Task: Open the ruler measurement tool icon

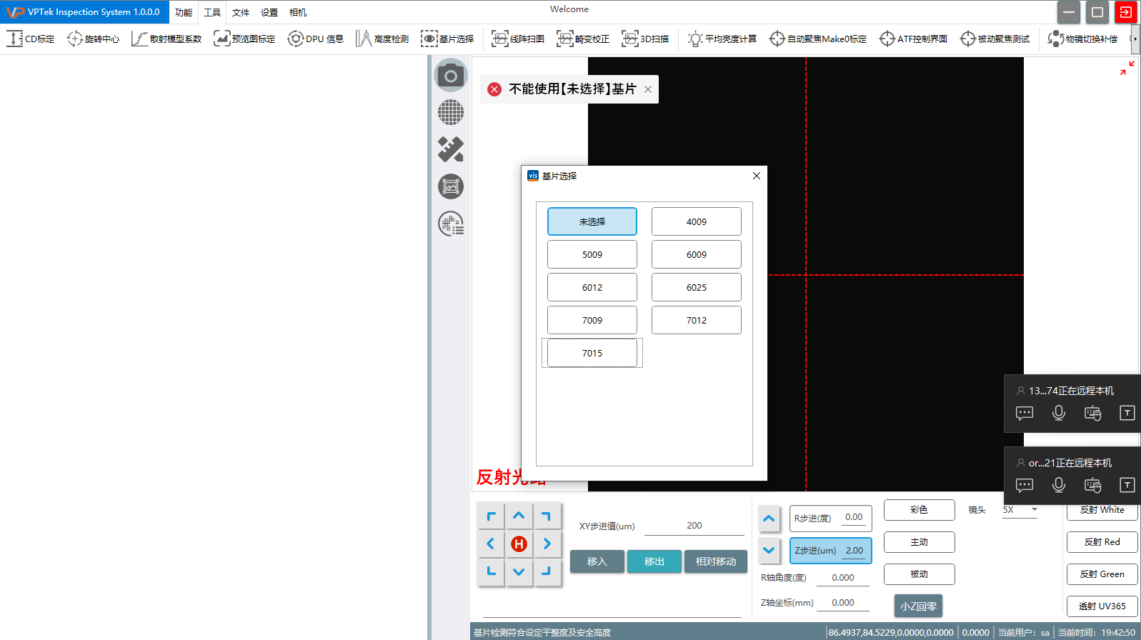Action: click(450, 149)
